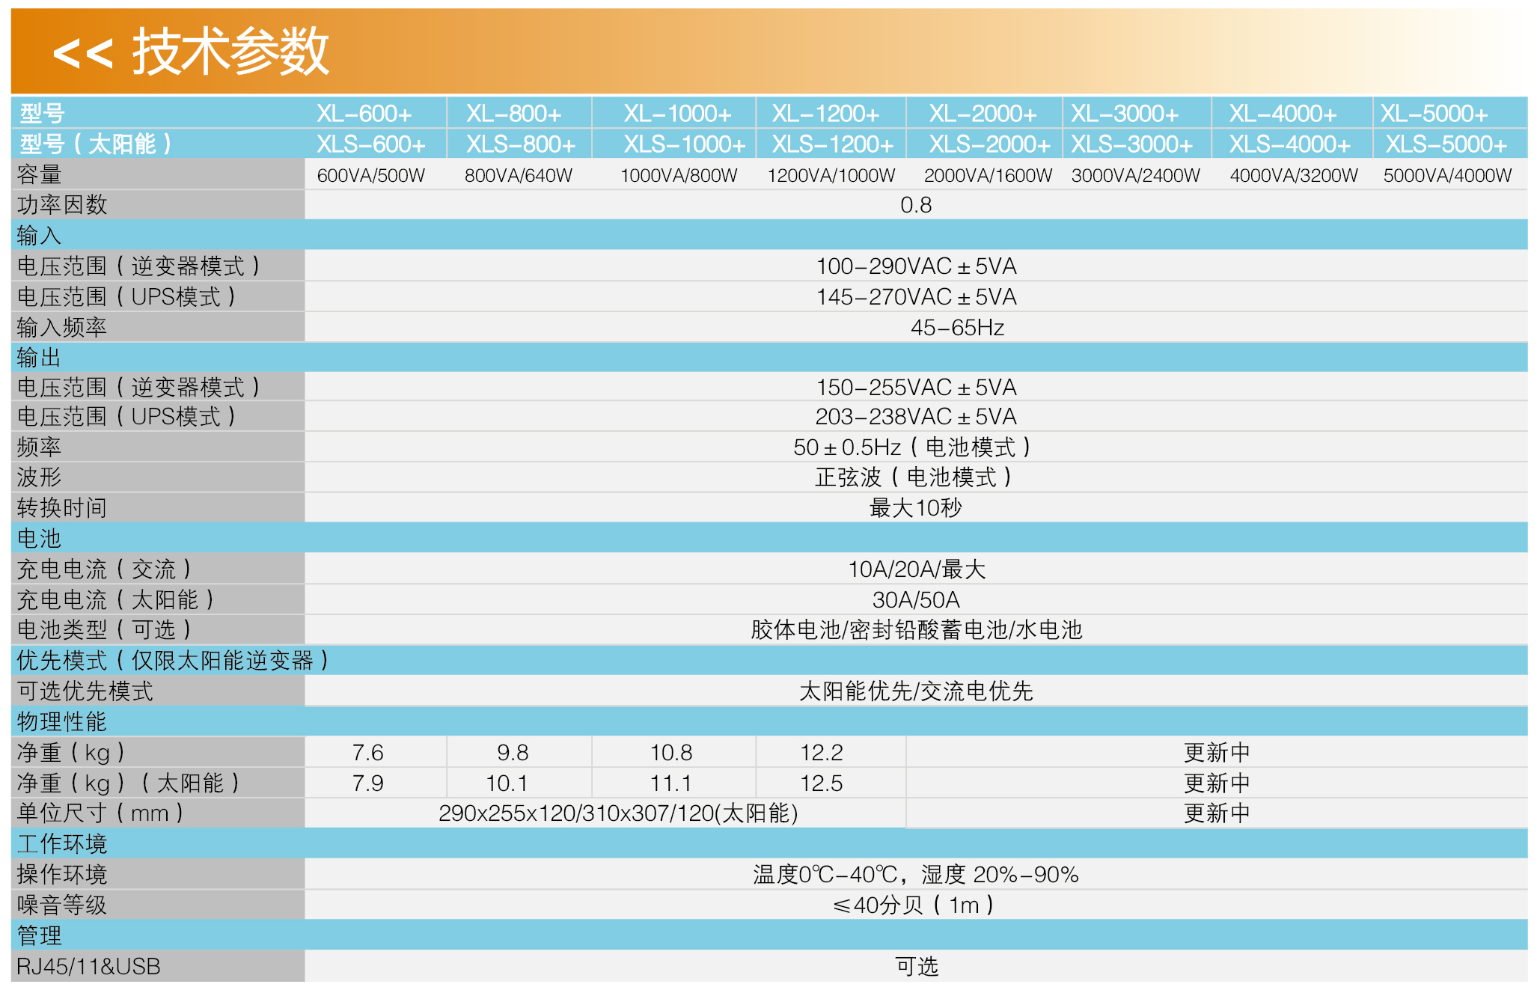1540x990 pixels.
Task: Click the 100-290VAC±5VA input voltage cell
Action: (919, 266)
